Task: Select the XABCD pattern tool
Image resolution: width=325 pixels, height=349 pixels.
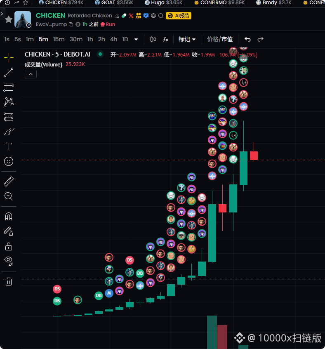Action: 9,102
